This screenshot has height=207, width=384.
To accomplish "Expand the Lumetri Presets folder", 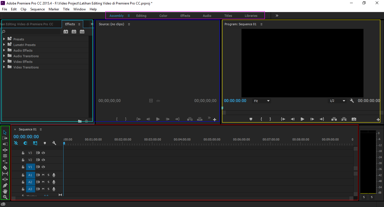I will tap(4, 45).
